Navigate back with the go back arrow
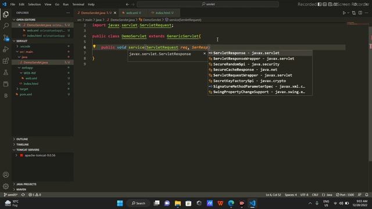Screen dimensions: 372x209 click(127, 4)
